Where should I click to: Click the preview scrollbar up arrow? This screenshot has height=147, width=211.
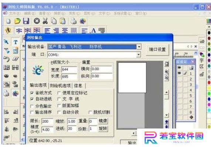[x=167, y=93]
